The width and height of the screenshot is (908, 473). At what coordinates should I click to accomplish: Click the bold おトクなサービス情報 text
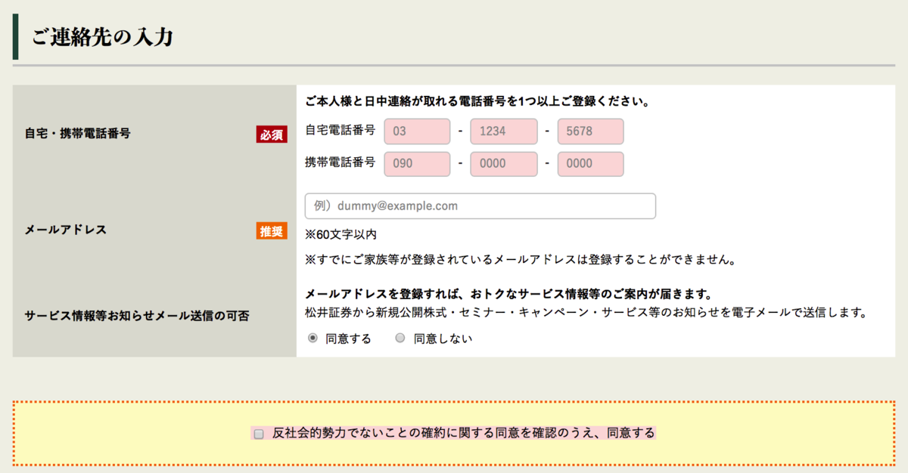click(510, 293)
